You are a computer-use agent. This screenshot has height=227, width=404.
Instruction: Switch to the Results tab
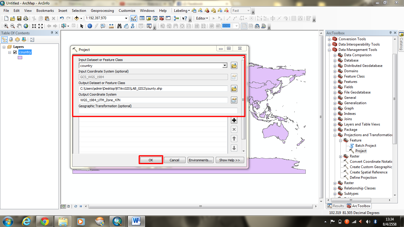pos(336,206)
